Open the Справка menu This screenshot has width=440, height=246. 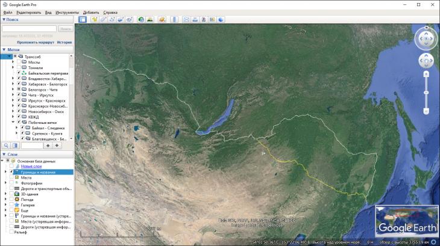(x=110, y=12)
